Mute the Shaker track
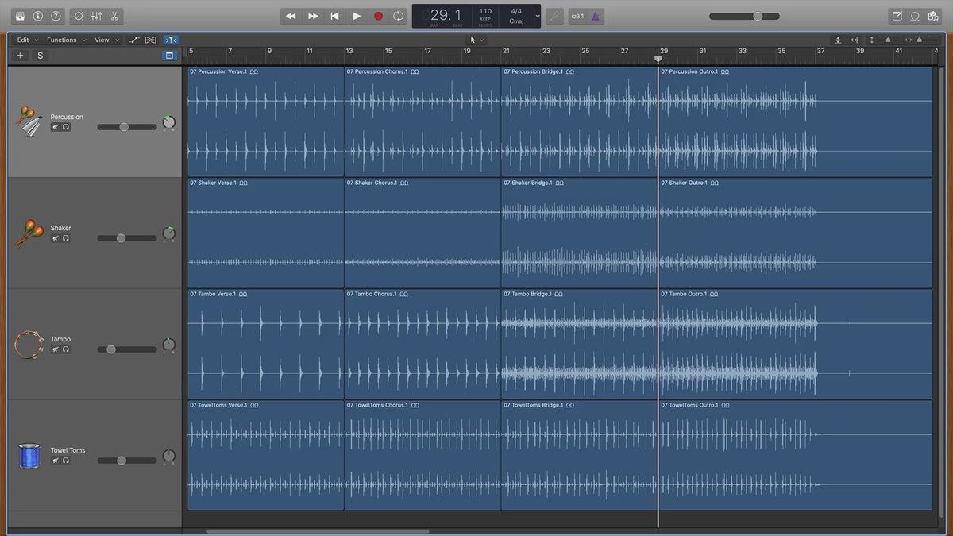 point(56,238)
